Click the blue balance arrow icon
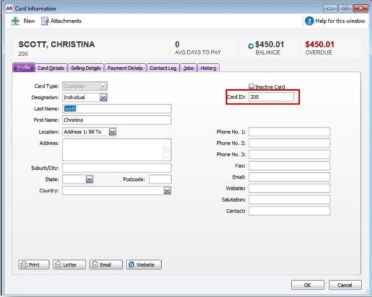This screenshot has width=372, height=297. [x=250, y=45]
